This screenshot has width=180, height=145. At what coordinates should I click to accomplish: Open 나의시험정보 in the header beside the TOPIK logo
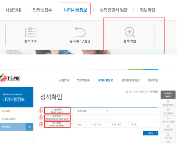105,80
